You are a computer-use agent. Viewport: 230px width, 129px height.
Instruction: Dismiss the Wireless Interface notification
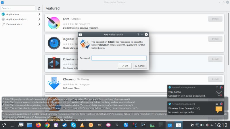click(221, 104)
